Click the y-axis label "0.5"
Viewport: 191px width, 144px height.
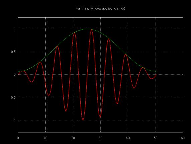point(13,52)
